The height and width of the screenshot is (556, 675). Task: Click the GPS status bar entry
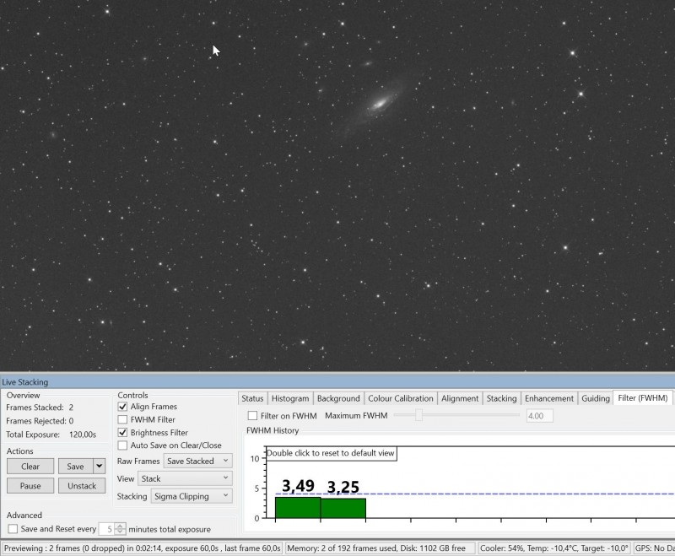pos(653,548)
